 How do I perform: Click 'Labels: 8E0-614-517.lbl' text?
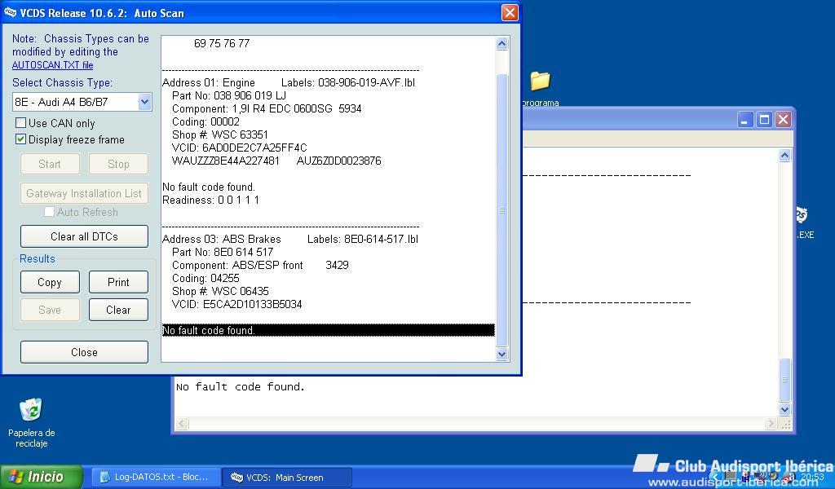click(x=363, y=239)
